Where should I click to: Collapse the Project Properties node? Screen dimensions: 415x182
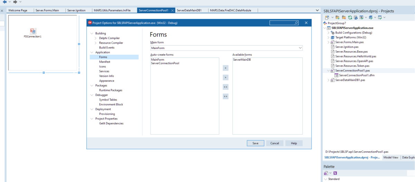tap(92, 118)
